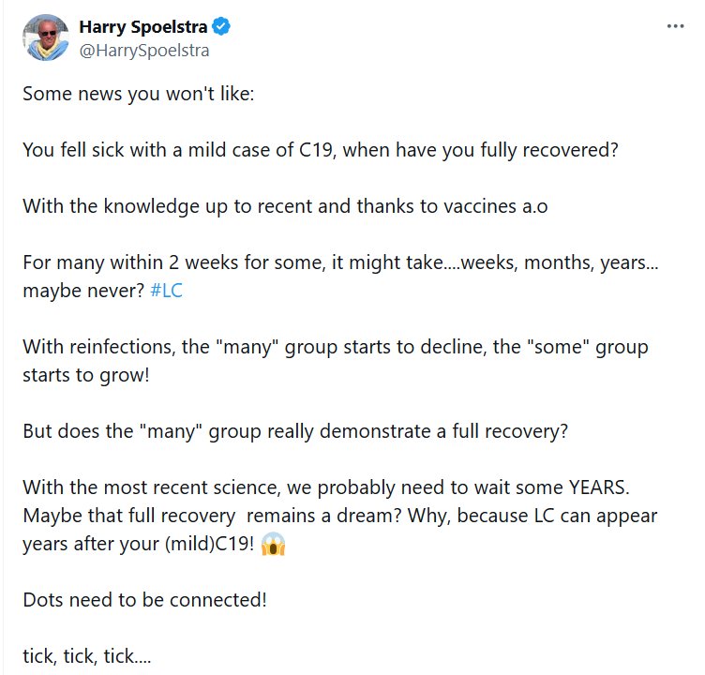Open the #LC hashtag

[x=166, y=292]
